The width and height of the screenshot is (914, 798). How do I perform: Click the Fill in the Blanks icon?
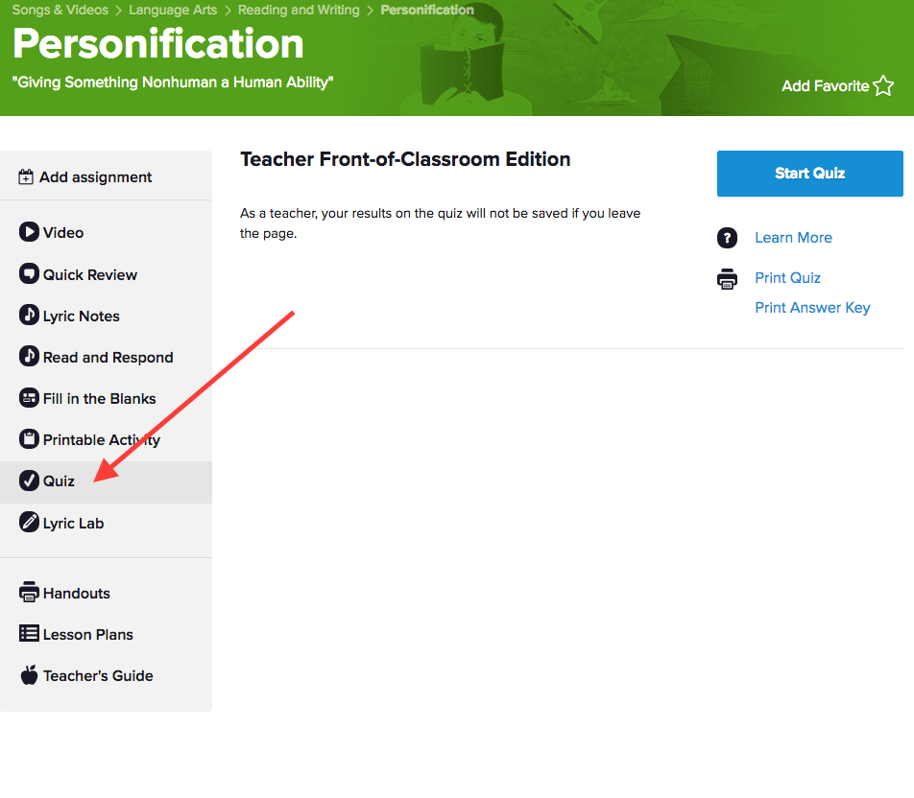pyautogui.click(x=29, y=398)
